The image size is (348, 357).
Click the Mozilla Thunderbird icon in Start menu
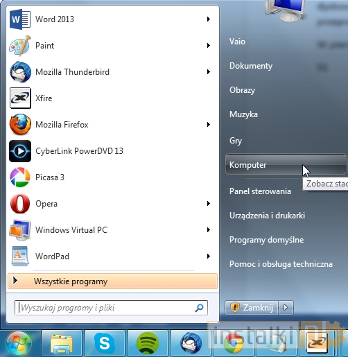point(20,72)
